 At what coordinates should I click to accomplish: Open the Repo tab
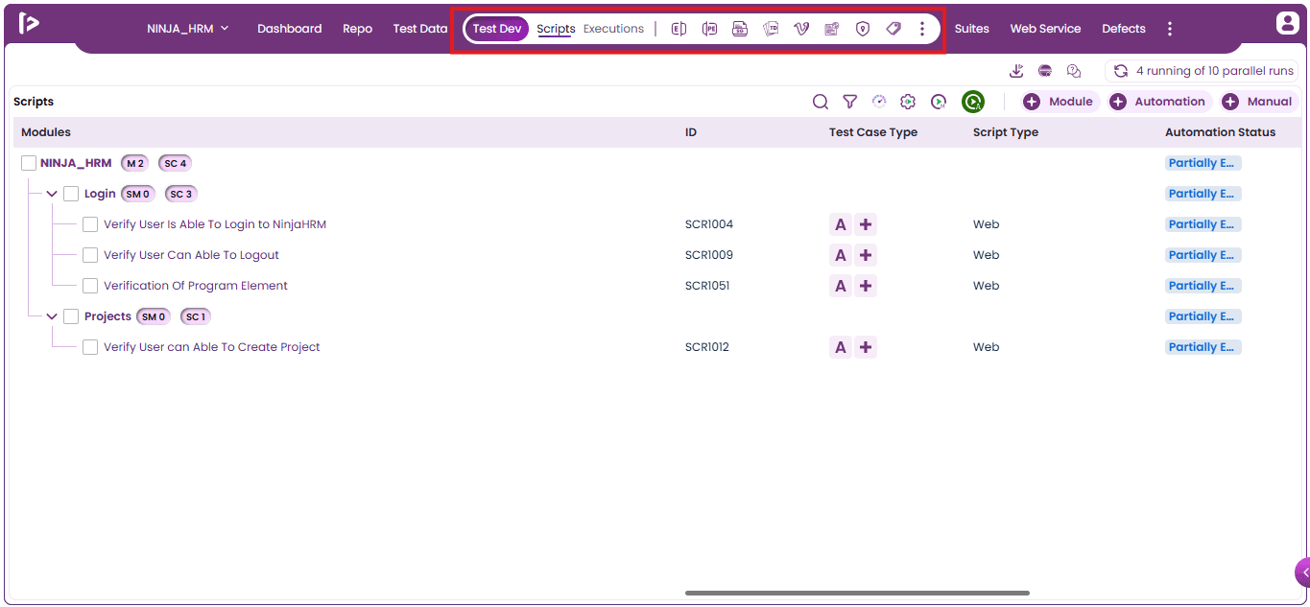[x=357, y=29]
